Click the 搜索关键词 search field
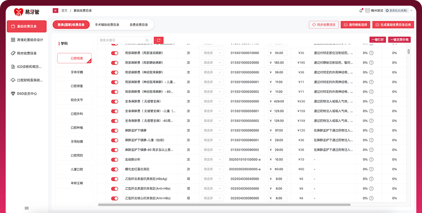The height and width of the screenshot is (213, 422). tap(124, 40)
